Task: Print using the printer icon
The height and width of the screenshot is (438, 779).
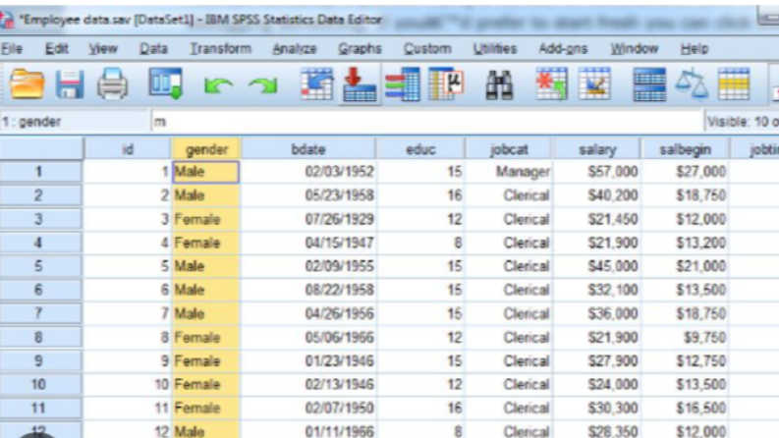Action: 112,83
